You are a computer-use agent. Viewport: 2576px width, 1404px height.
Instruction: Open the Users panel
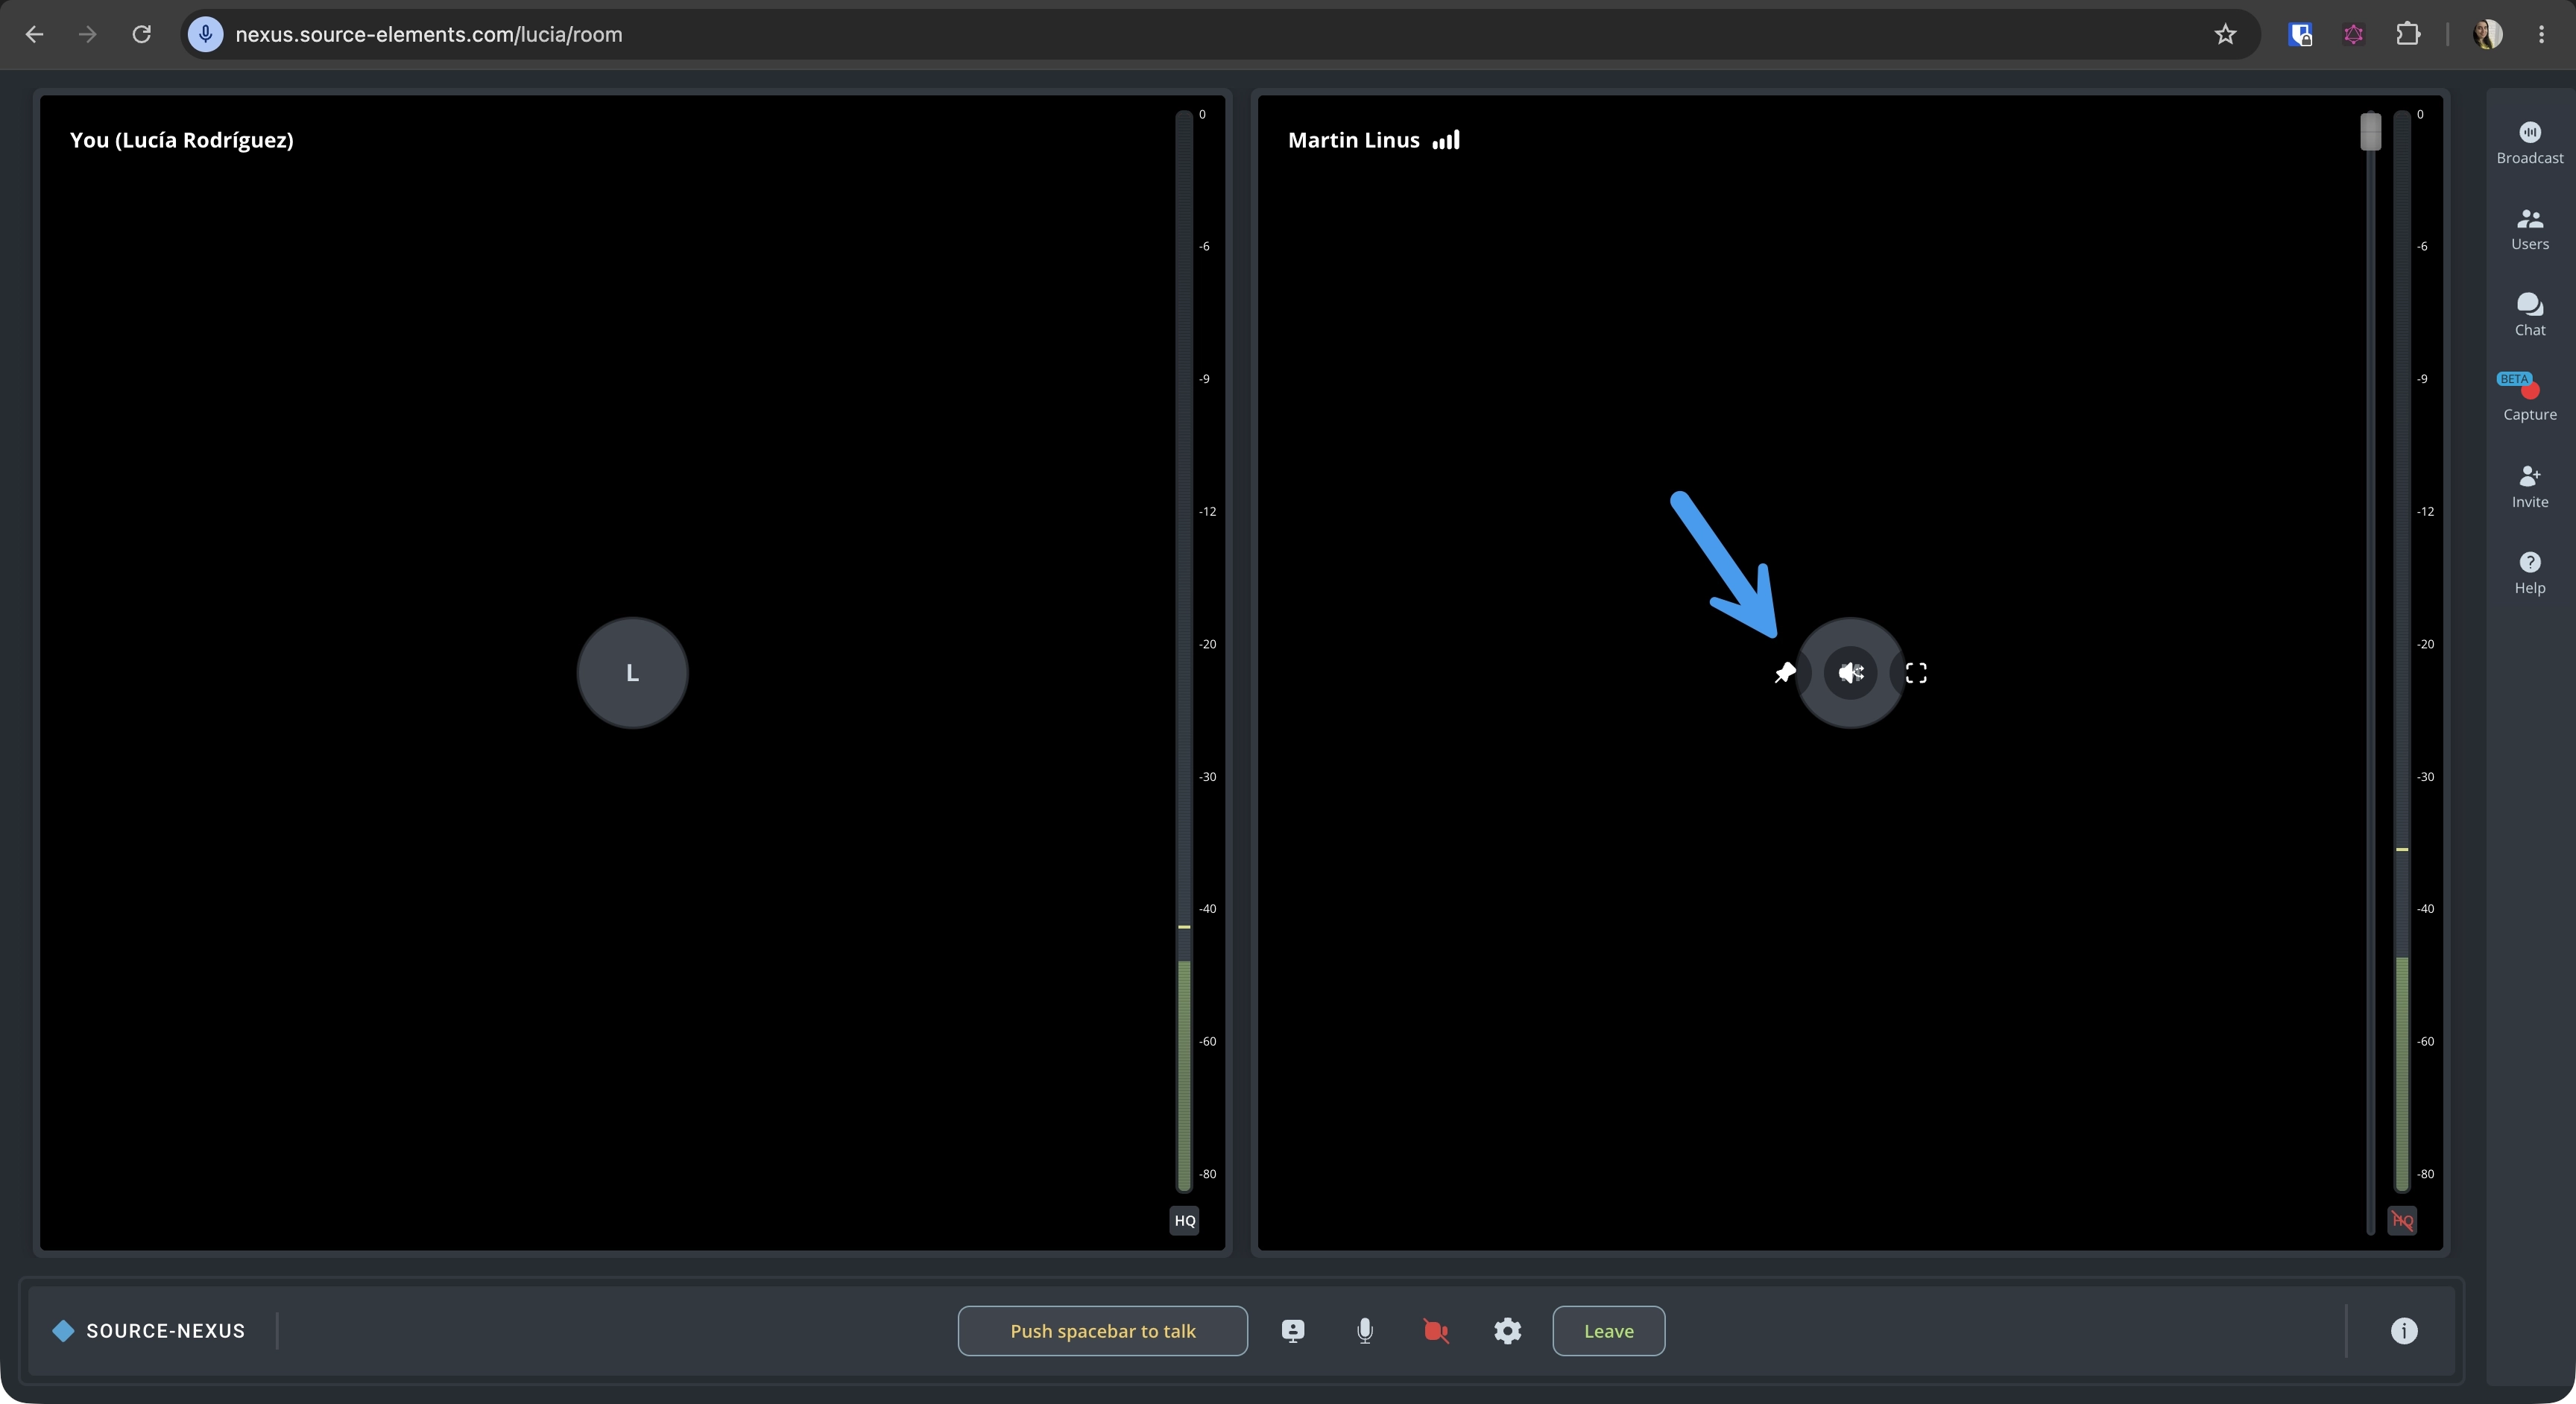point(2529,229)
